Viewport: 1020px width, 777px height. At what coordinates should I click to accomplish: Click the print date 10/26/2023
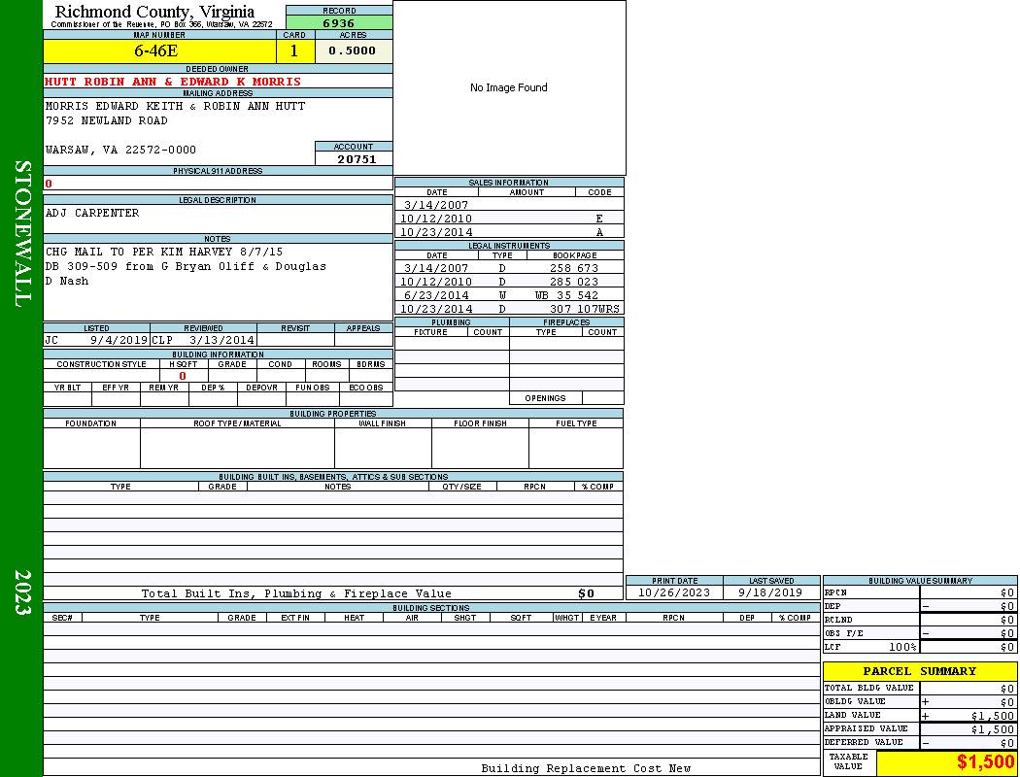tap(673, 592)
